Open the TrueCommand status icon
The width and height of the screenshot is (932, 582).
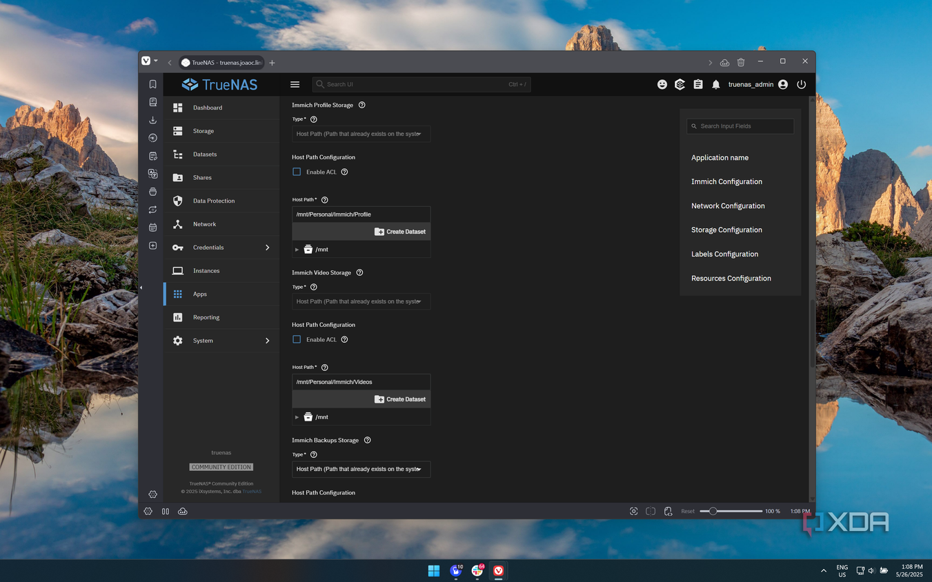point(680,84)
